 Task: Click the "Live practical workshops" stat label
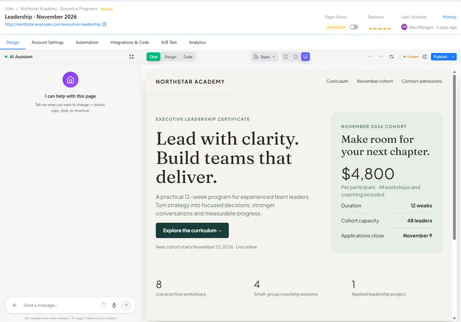click(x=181, y=294)
